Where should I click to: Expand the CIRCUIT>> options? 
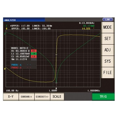pos(42,97)
